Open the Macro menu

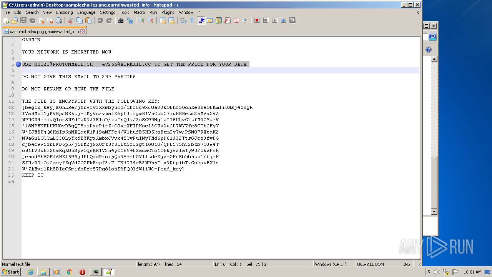[139, 12]
